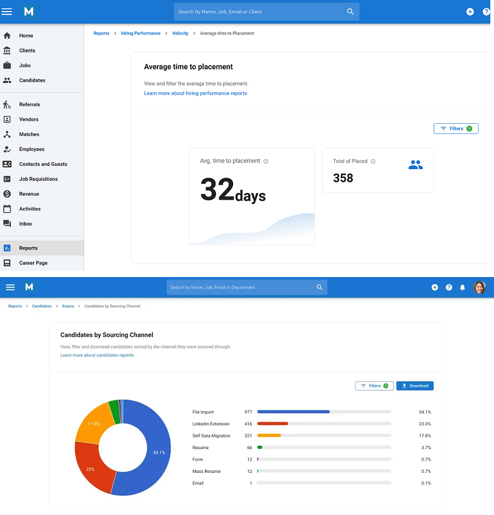
Task: Click the Manatal M logo
Action: coord(29,12)
